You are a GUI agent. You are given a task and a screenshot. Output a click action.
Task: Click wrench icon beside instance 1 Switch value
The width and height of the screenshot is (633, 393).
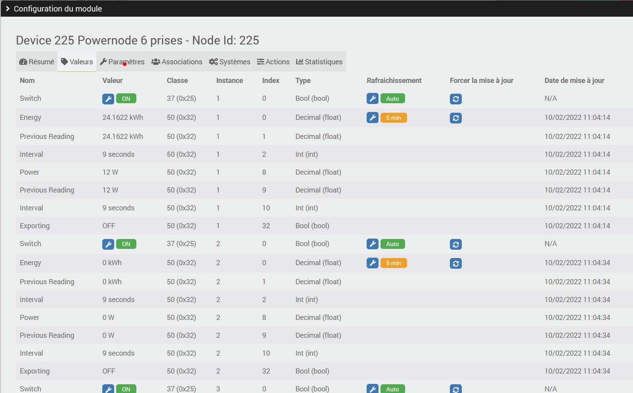point(108,99)
